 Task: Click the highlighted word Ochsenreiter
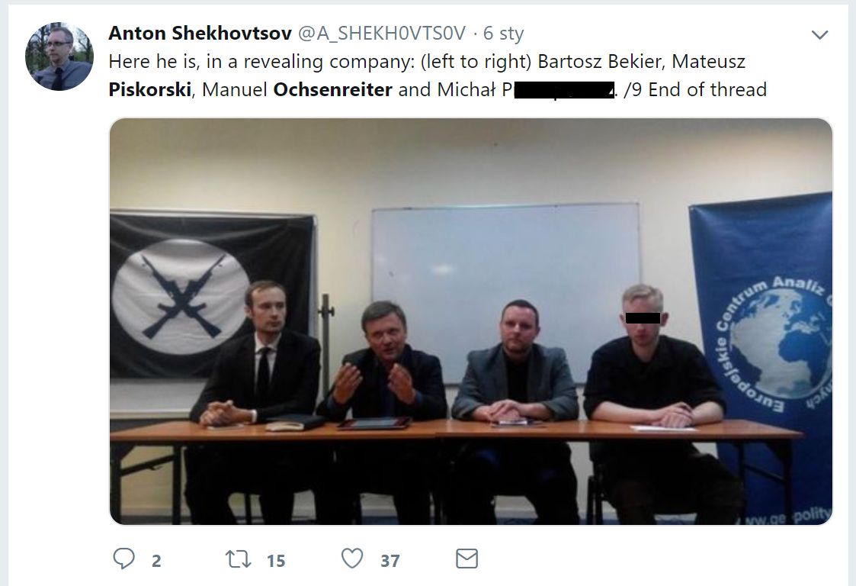coord(332,89)
